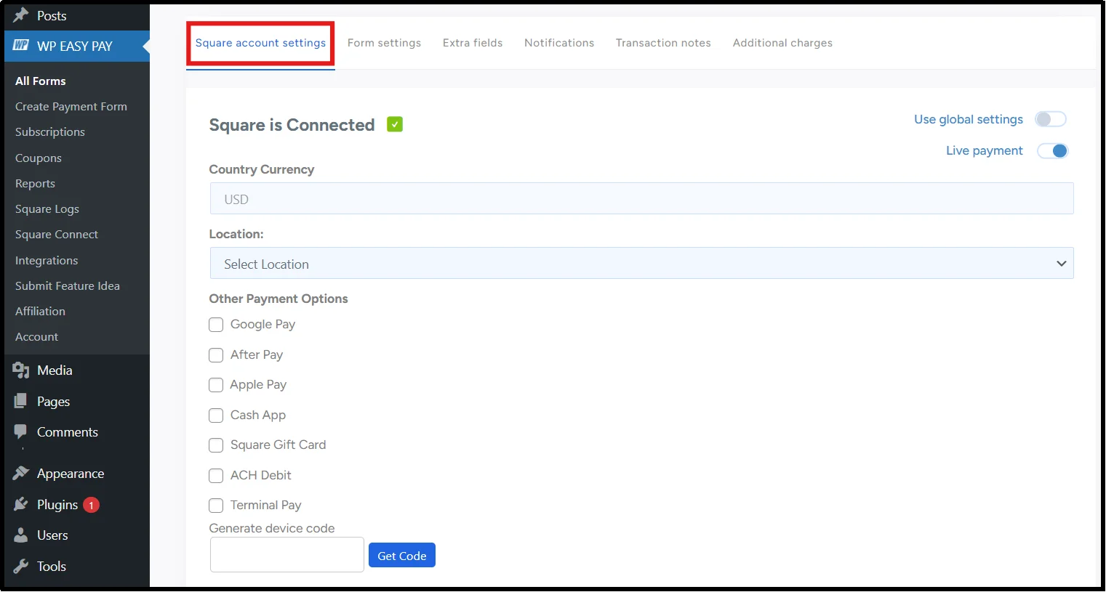Open Submit Feature Idea link
The width and height of the screenshot is (1106, 592).
coord(68,285)
